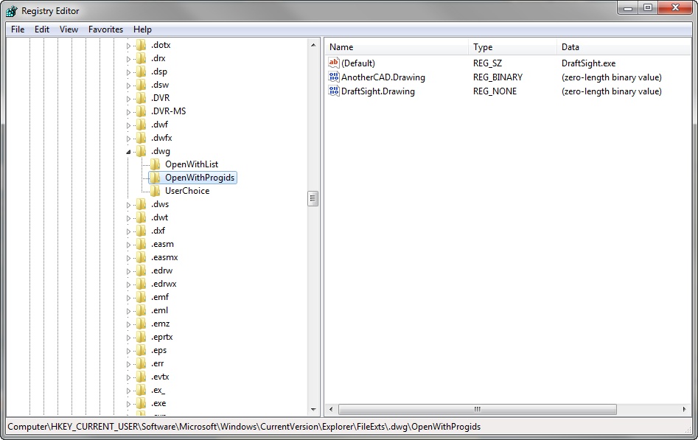Click the .dwfx folder icon

(x=141, y=138)
